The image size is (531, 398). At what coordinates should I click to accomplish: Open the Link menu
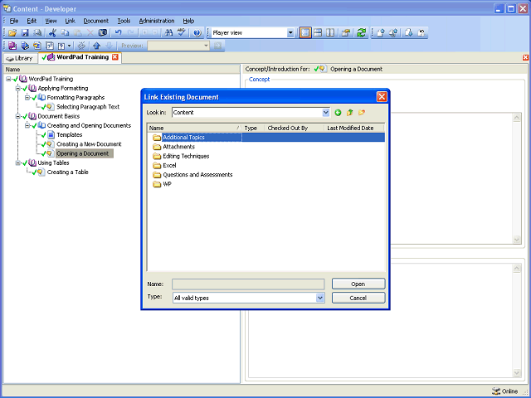click(70, 21)
